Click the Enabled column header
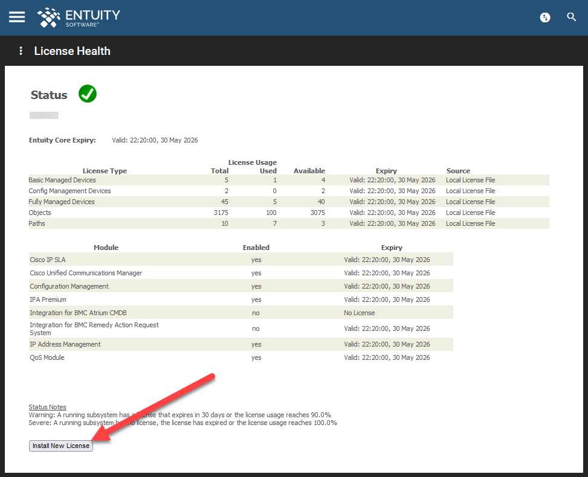This screenshot has height=477, width=588. coord(256,248)
